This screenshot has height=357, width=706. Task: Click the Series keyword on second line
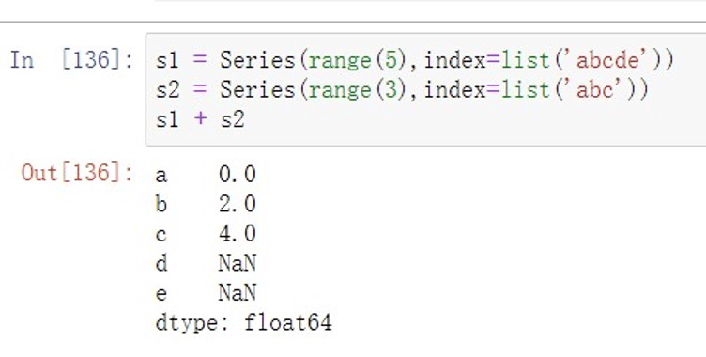tap(257, 89)
